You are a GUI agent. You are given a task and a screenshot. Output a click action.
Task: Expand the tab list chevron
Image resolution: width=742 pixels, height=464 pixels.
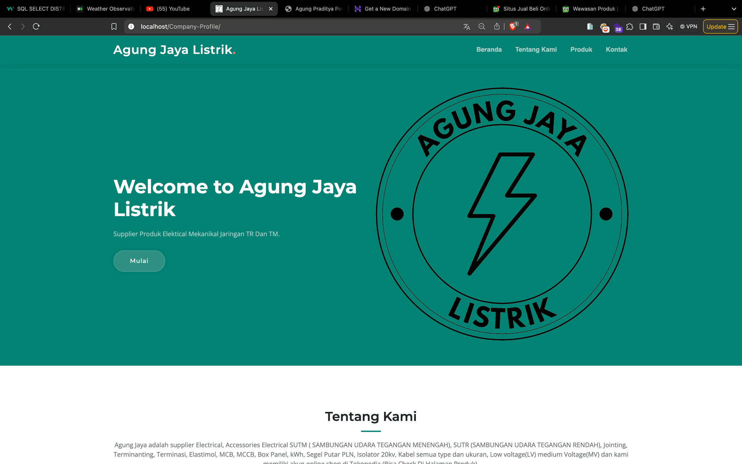(x=734, y=9)
